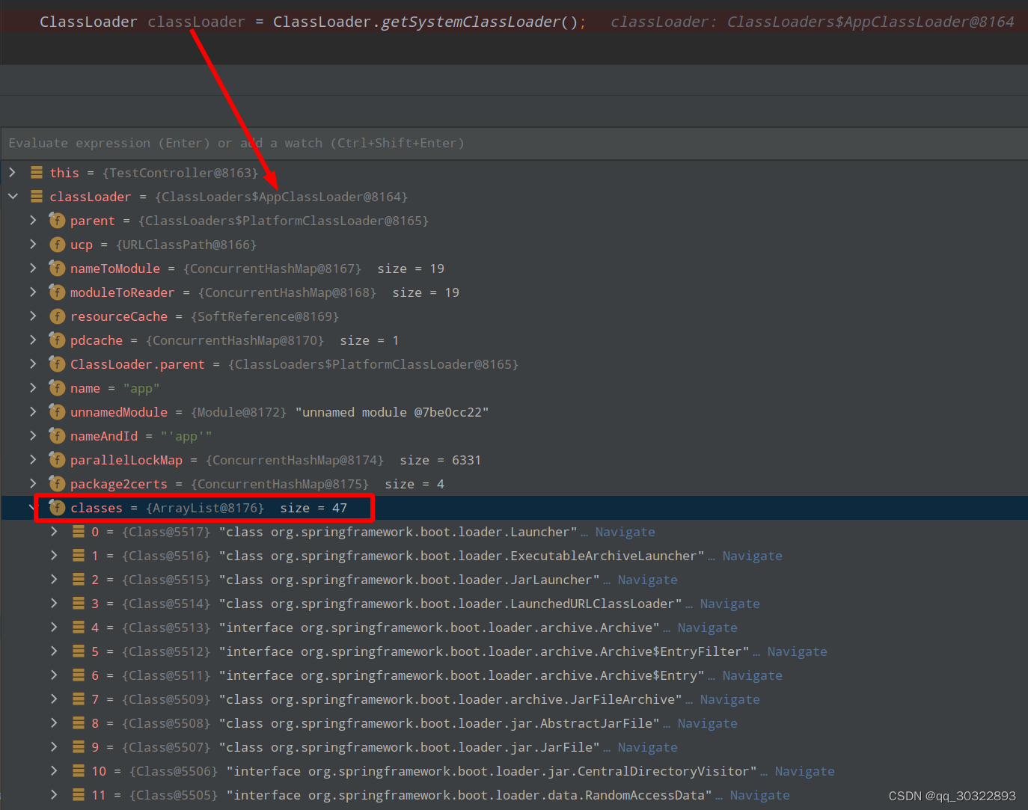This screenshot has height=810, width=1028.
Task: Click the variable icon beside "classLoader"
Action: coord(37,197)
